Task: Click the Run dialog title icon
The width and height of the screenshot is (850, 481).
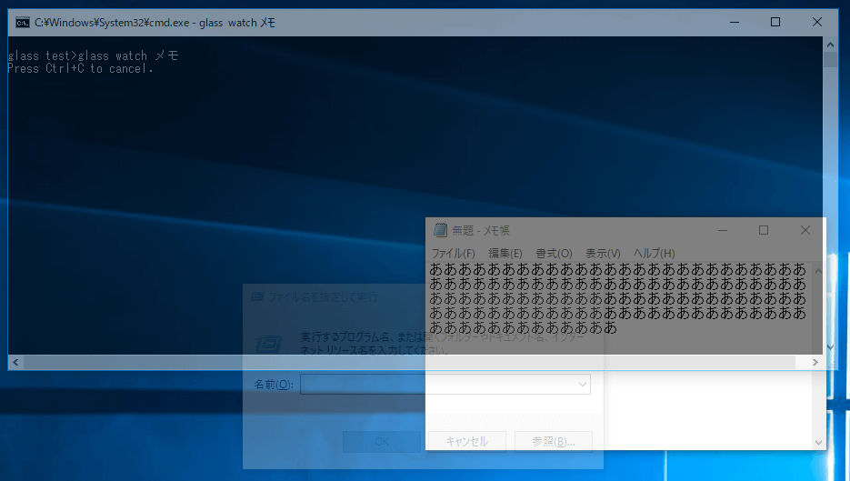Action: pyautogui.click(x=257, y=296)
